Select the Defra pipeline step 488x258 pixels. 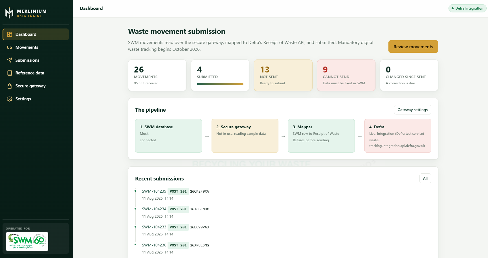(x=398, y=136)
